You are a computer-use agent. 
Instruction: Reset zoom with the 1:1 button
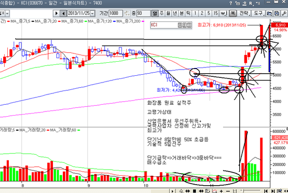235,191
